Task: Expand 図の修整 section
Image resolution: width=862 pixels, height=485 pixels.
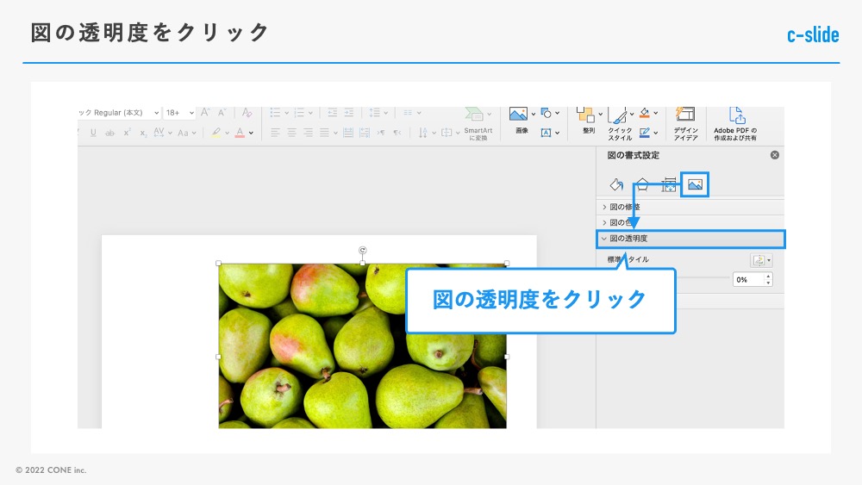Action: point(690,207)
